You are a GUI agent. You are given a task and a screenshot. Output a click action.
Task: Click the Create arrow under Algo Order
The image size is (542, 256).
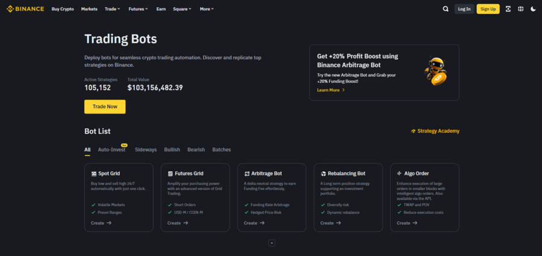coord(415,223)
